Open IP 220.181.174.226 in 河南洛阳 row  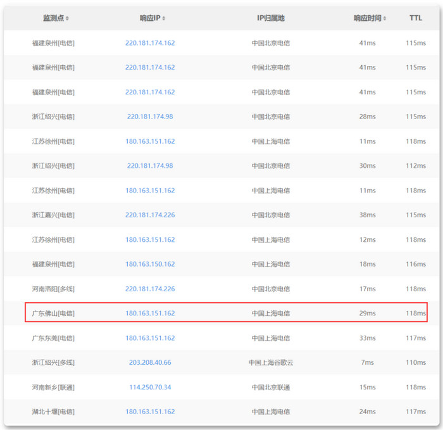150,289
